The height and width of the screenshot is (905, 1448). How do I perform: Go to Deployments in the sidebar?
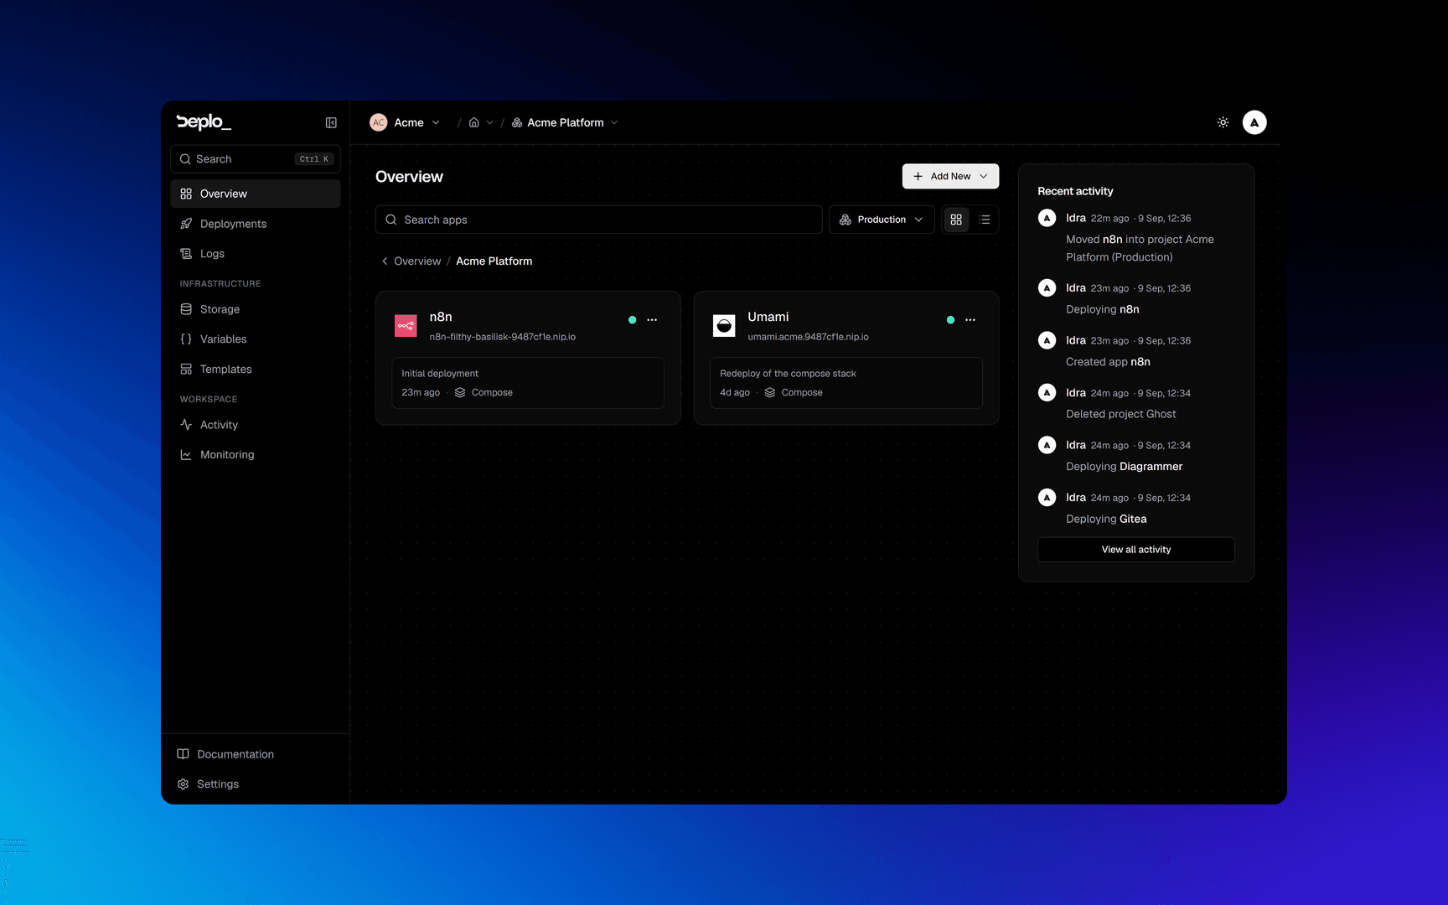click(256, 224)
